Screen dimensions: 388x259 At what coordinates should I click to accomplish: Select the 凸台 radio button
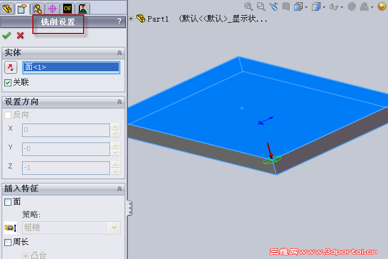tap(25, 256)
